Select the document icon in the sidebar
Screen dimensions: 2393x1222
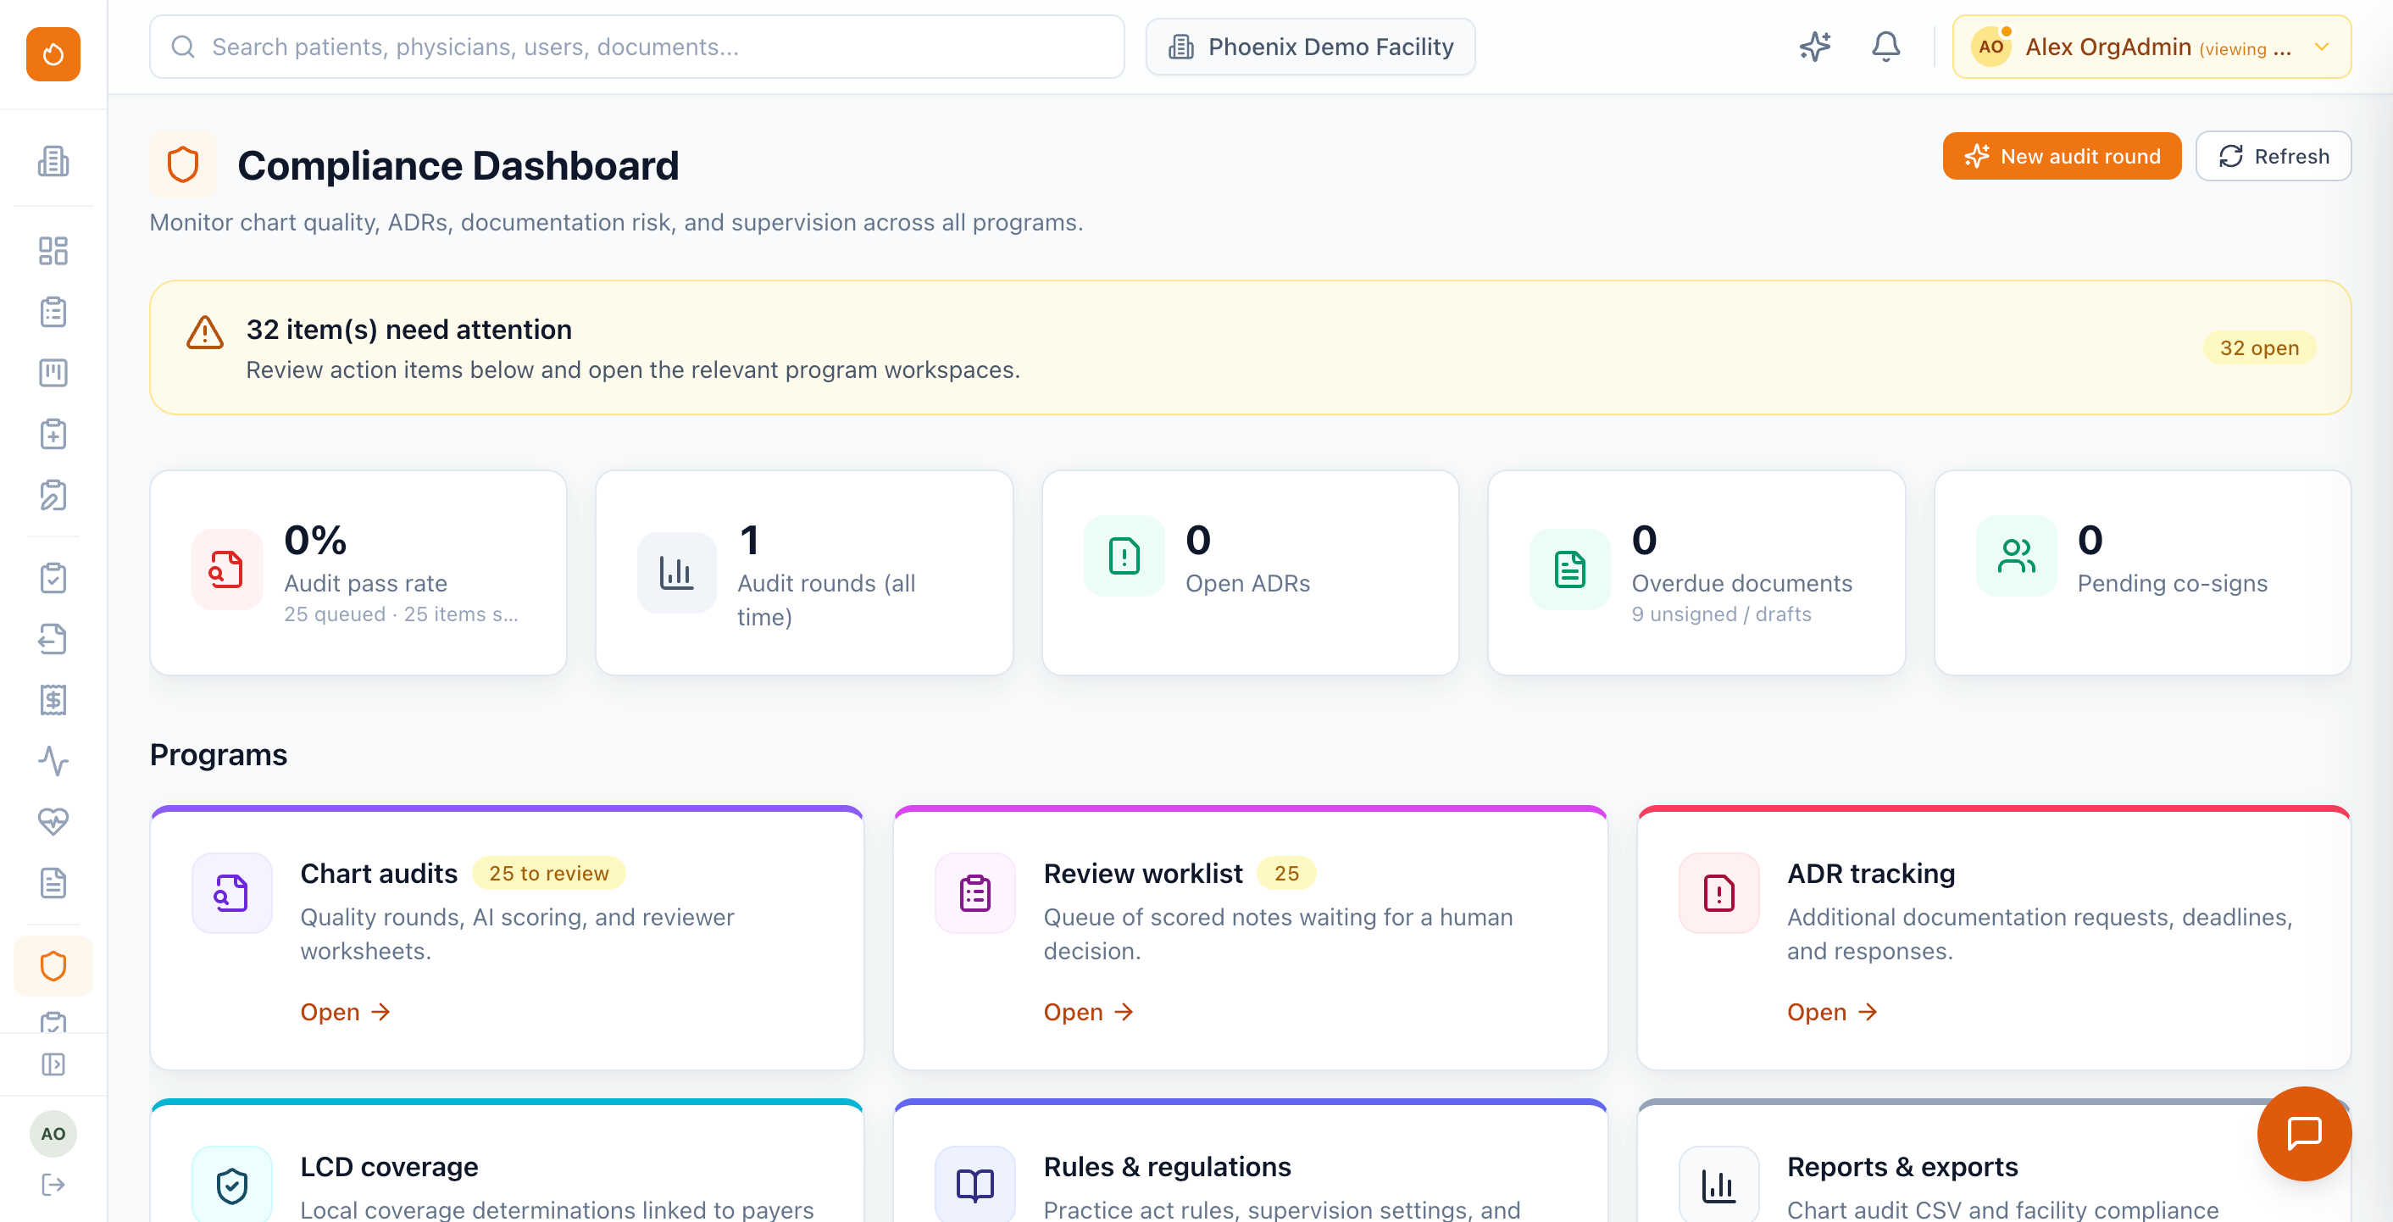coord(53,883)
